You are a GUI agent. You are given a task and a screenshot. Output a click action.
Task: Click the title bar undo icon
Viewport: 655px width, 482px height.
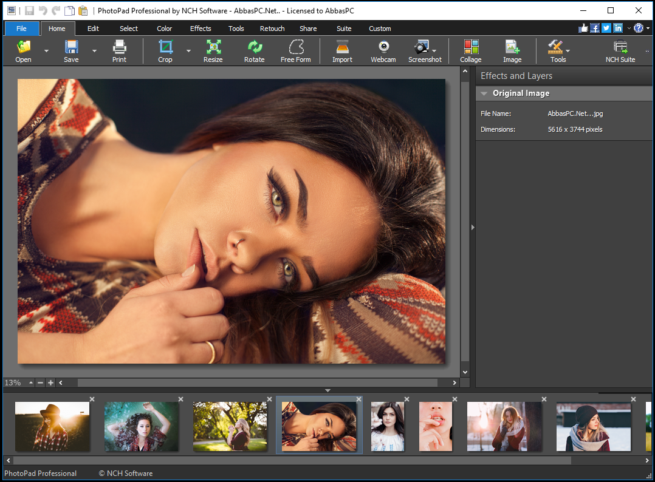[x=43, y=10]
